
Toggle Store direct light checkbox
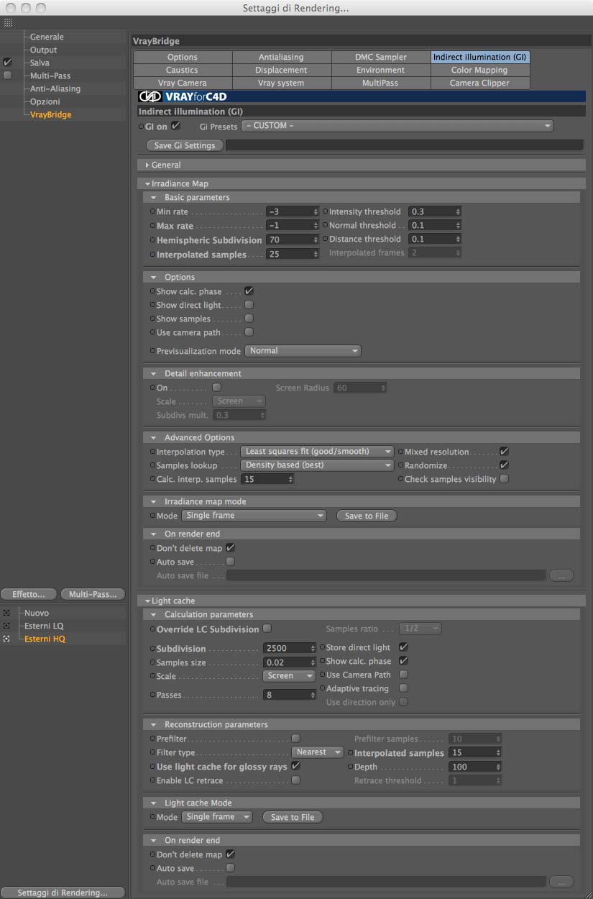click(x=403, y=647)
